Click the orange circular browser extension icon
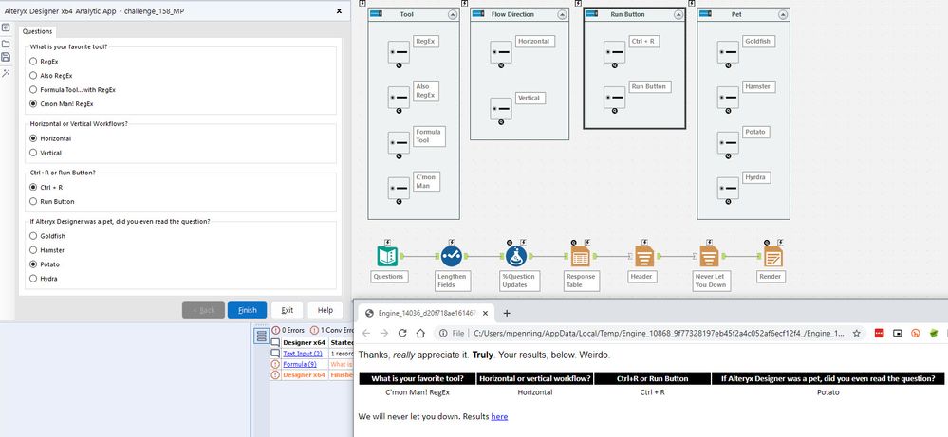Viewport: 948px width, 437px height. coord(916,333)
